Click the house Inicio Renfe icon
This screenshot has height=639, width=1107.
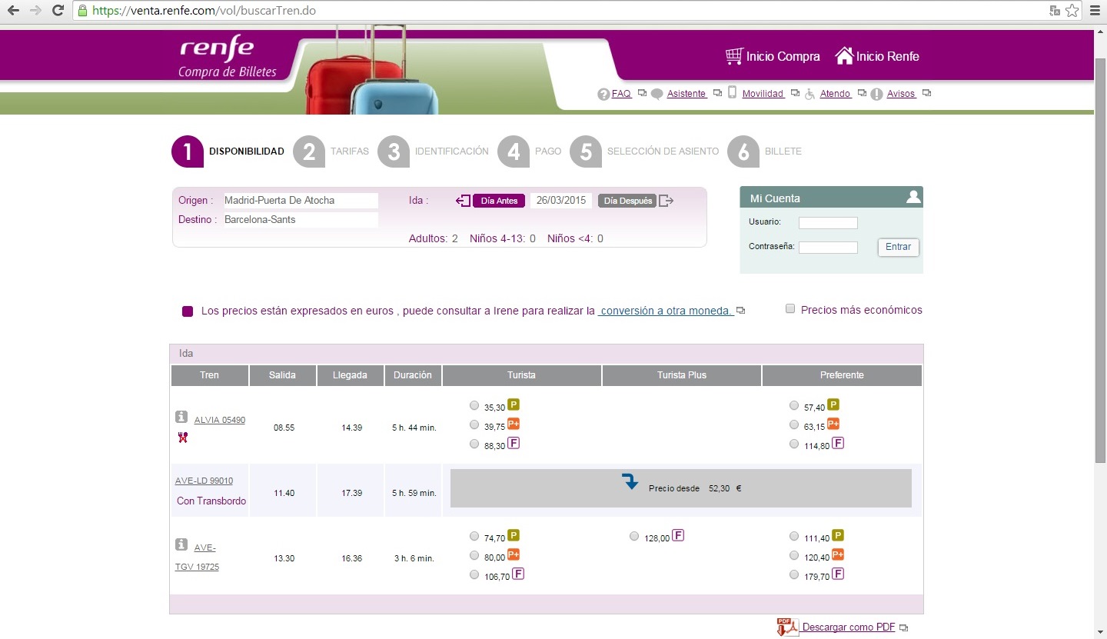(x=844, y=56)
